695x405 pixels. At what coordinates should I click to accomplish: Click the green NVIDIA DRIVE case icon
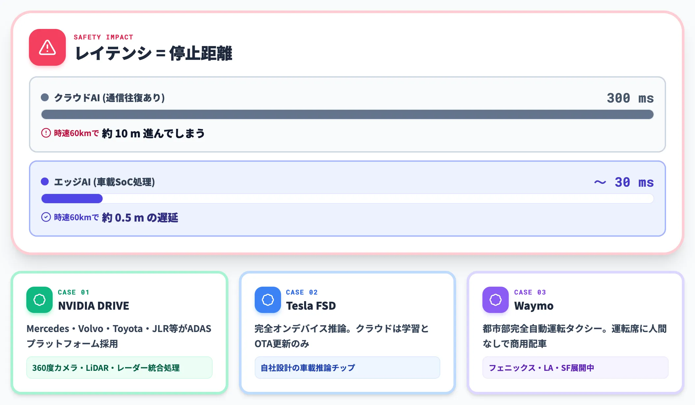39,300
